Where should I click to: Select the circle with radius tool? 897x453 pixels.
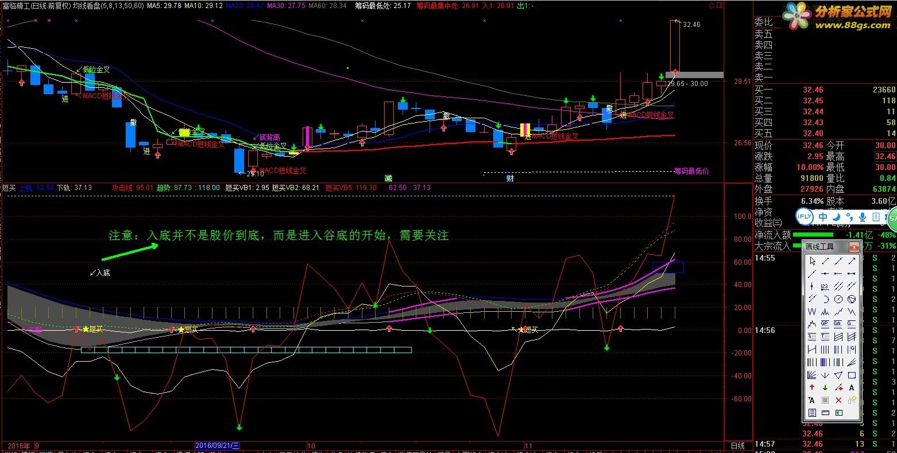[x=838, y=299]
